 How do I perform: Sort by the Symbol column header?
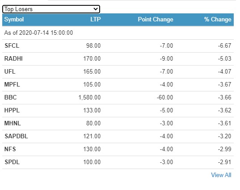coord(14,19)
